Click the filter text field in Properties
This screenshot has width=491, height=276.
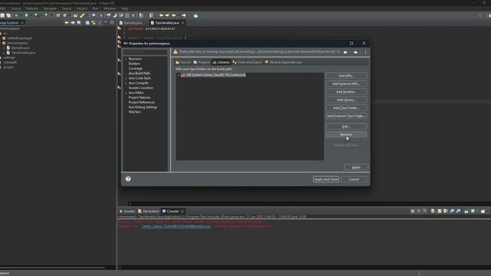(145, 52)
